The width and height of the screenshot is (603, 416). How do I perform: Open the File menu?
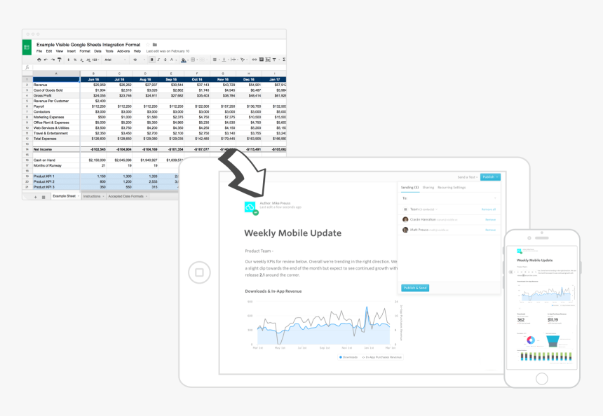click(x=39, y=51)
